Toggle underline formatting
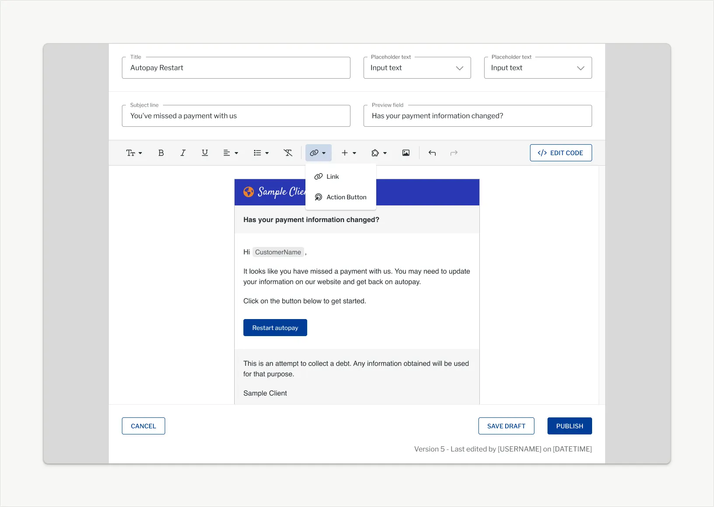Screen dimensions: 714x507 (x=204, y=153)
